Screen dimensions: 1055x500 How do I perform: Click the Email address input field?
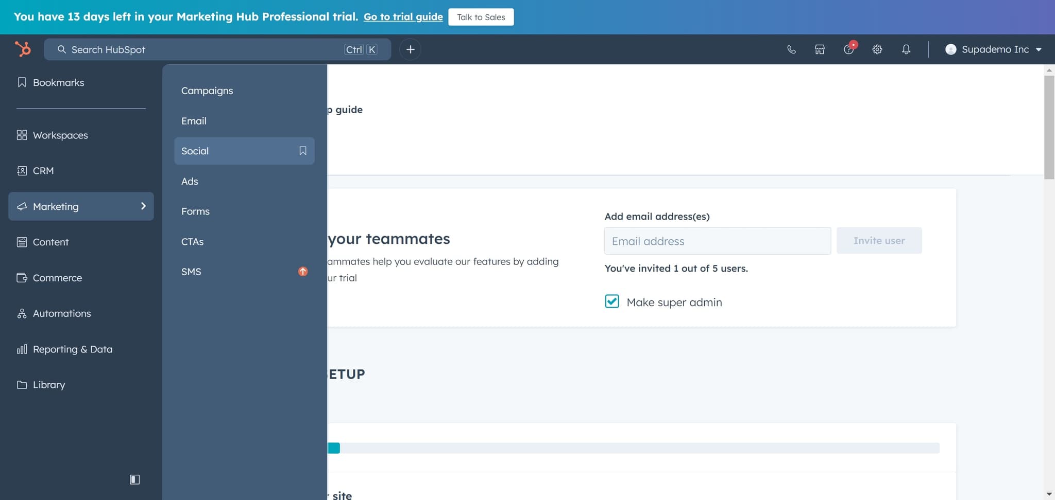coord(717,241)
